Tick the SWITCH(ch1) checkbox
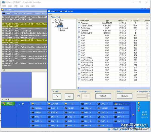The width and height of the screenshot is (151, 132). (x=79, y=33)
